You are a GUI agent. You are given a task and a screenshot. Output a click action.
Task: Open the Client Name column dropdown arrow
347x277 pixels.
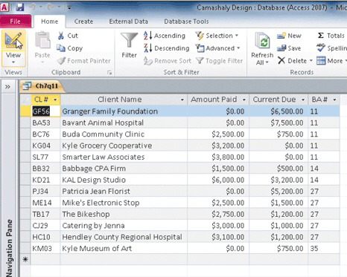(x=182, y=100)
